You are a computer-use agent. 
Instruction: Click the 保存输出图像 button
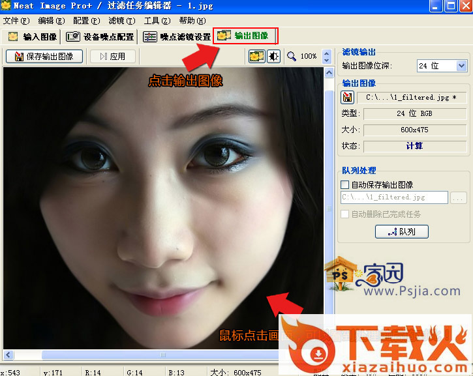pos(44,57)
